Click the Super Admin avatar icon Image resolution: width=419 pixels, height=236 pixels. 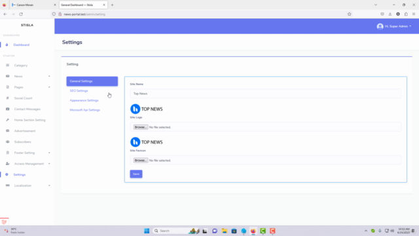(x=380, y=26)
